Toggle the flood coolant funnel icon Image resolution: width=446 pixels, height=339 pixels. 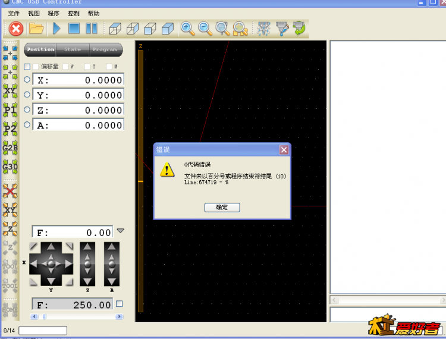pos(282,29)
